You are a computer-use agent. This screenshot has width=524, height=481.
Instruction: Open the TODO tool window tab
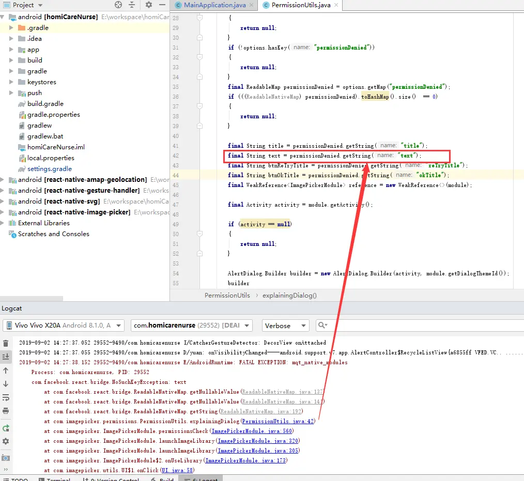click(16, 479)
